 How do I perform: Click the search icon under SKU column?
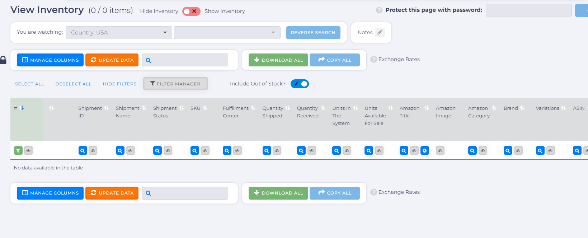(195, 151)
